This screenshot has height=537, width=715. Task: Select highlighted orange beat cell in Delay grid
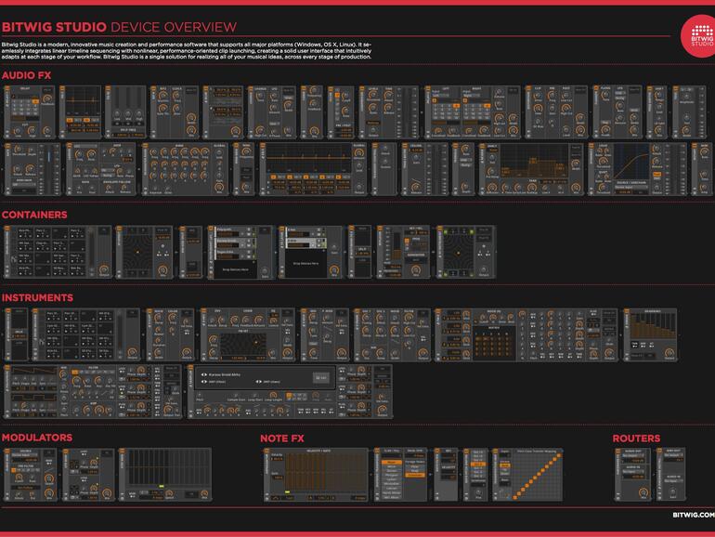35,102
